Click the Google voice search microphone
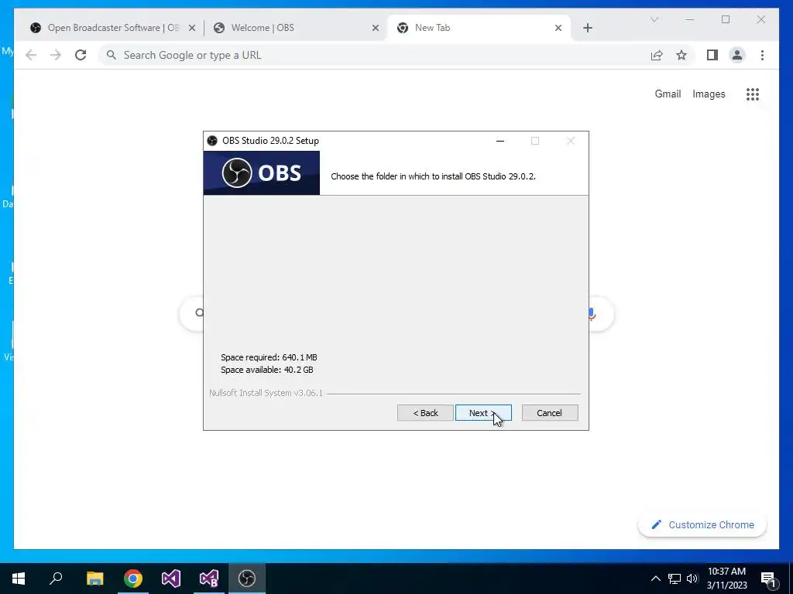This screenshot has height=594, width=793. pyautogui.click(x=592, y=314)
